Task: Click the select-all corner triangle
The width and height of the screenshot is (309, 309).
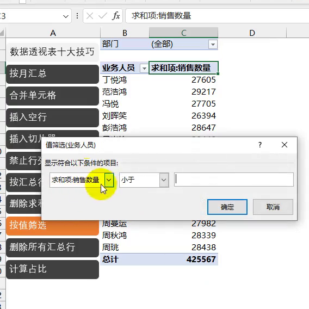Action: [x=2, y=33]
